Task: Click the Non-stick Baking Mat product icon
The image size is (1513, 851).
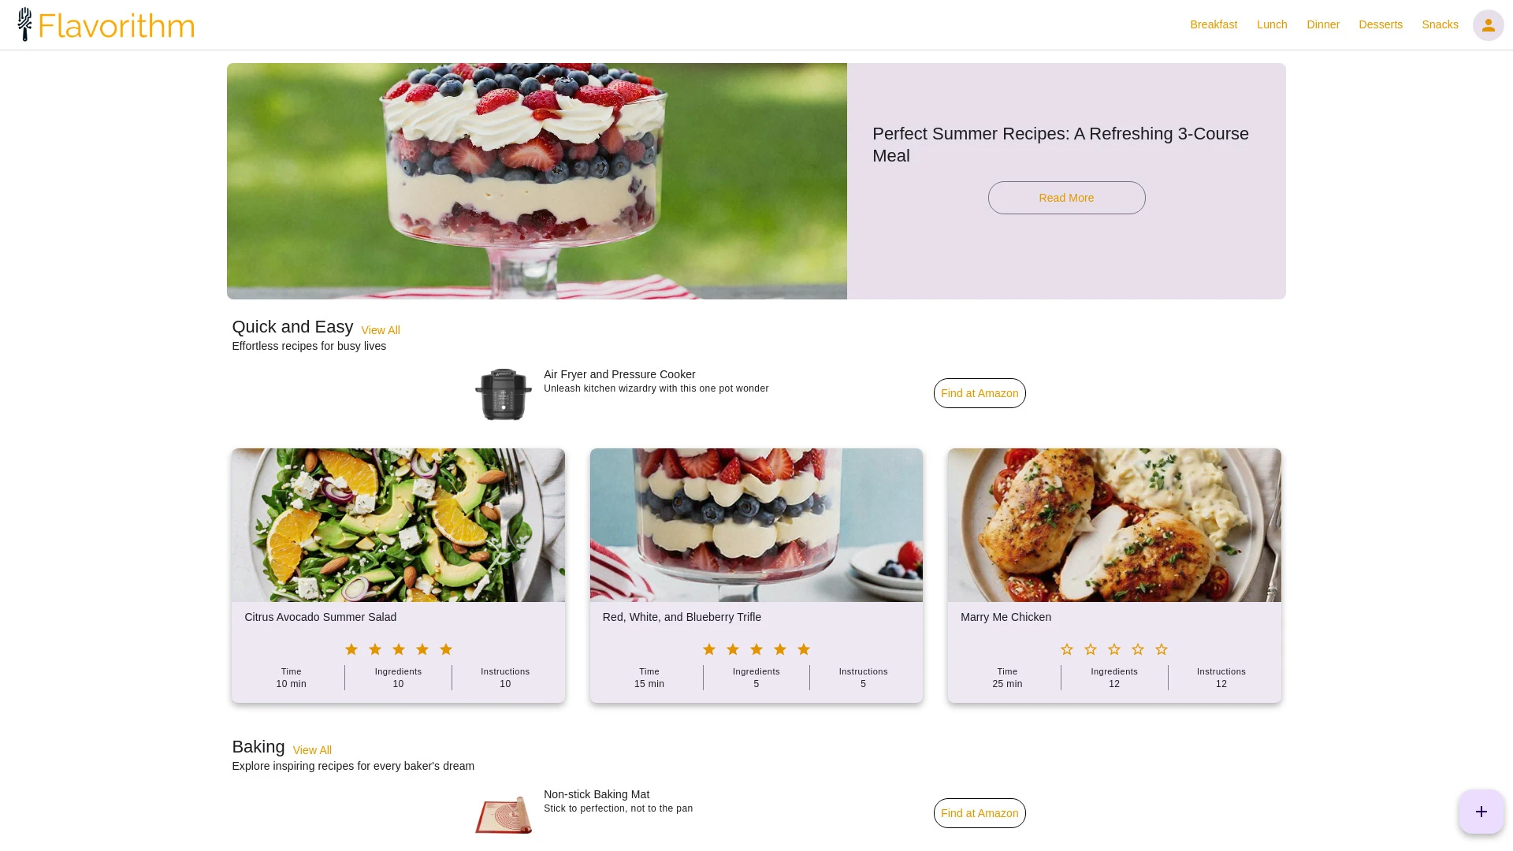Action: click(x=504, y=814)
